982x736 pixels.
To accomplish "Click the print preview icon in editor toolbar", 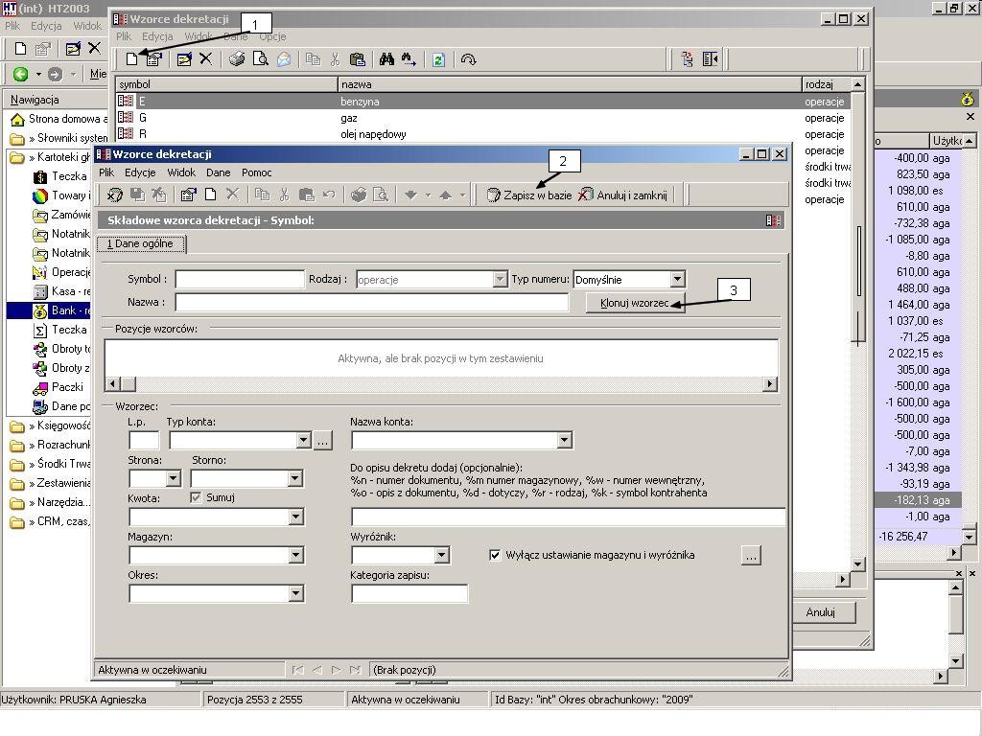I will coord(381,195).
